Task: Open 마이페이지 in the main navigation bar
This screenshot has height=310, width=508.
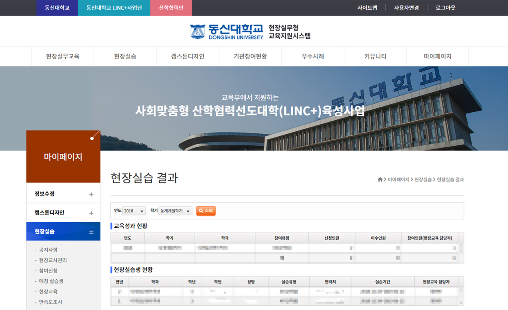Action: (x=438, y=56)
